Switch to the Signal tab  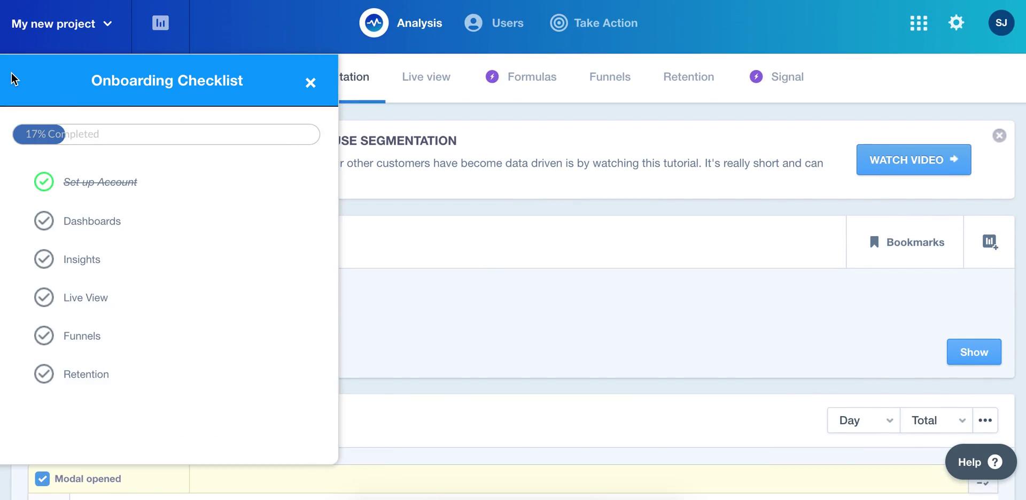[776, 77]
